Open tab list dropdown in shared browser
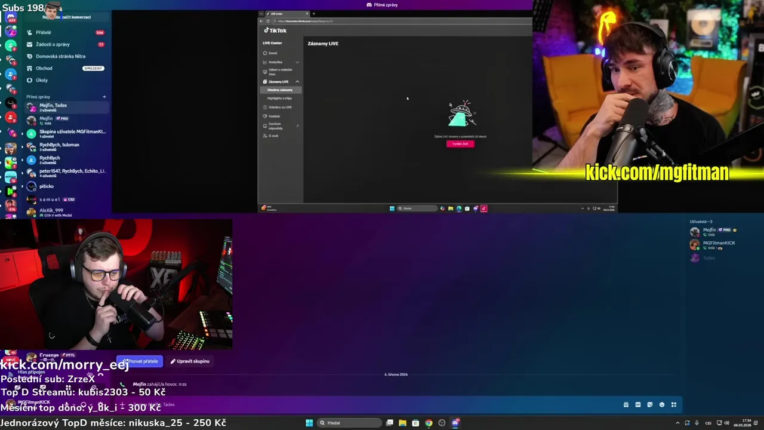The image size is (764, 430). point(261,13)
